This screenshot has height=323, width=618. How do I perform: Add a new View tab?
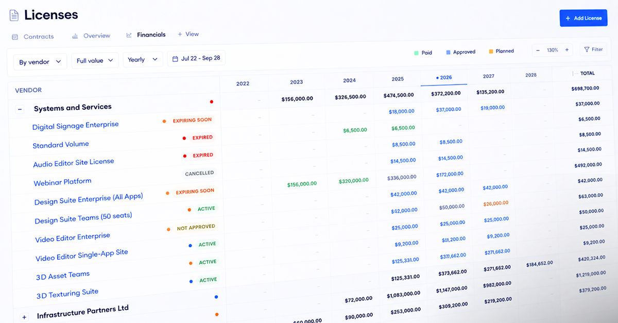click(188, 34)
